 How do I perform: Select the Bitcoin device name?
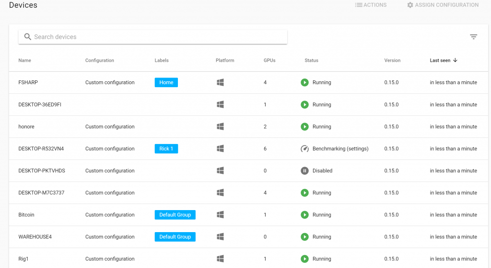click(x=26, y=214)
